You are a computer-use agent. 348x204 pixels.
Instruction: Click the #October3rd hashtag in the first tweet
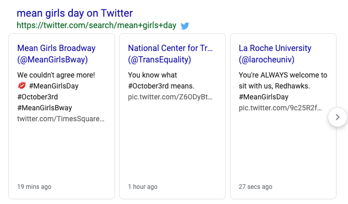pyautogui.click(x=37, y=97)
